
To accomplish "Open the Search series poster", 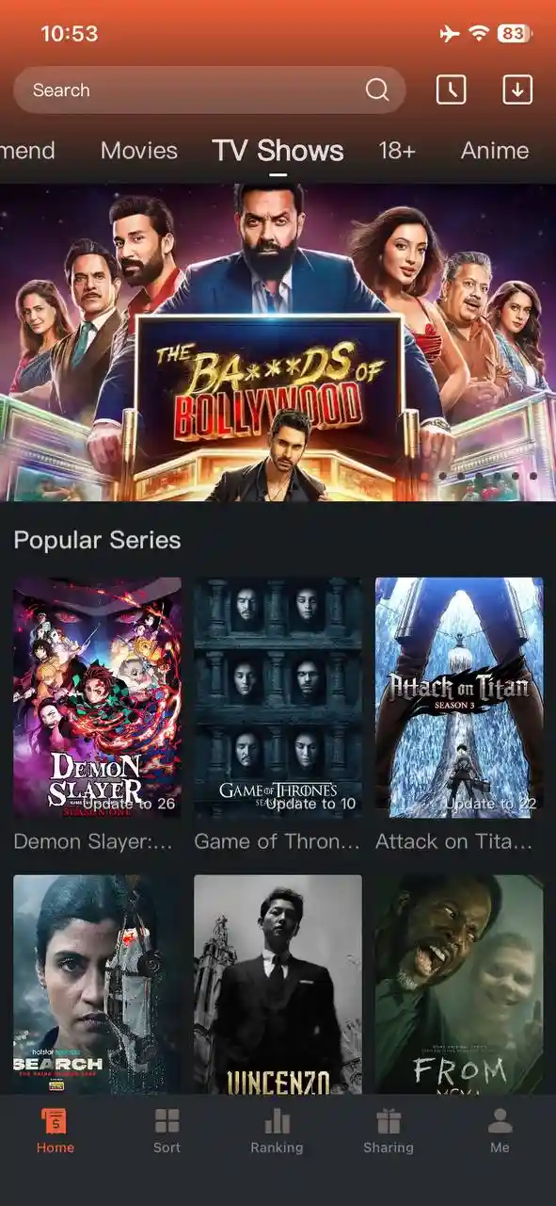I will coord(97,985).
